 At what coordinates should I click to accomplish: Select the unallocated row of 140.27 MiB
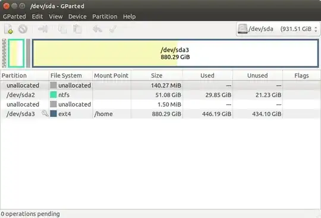pyautogui.click(x=160, y=85)
